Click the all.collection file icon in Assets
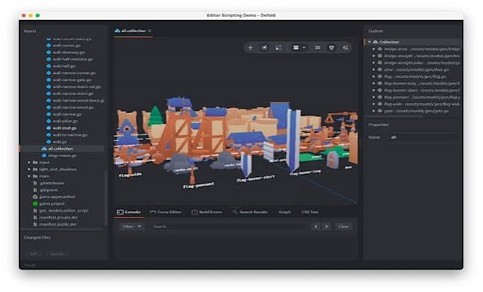This screenshot has width=483, height=292. tap(44, 148)
